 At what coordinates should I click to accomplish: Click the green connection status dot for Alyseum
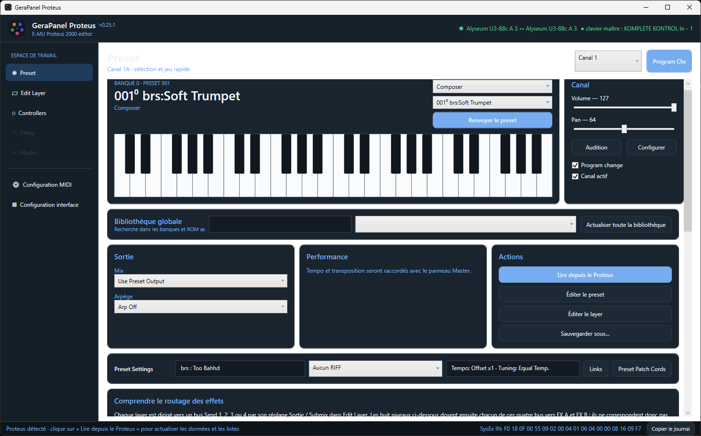(x=461, y=29)
